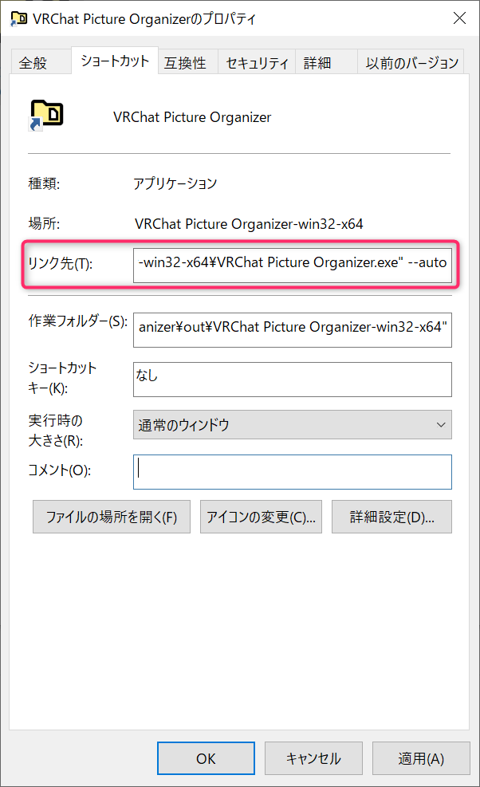
Task: Click the shortcut folder icon beside the name
Action: (46, 116)
